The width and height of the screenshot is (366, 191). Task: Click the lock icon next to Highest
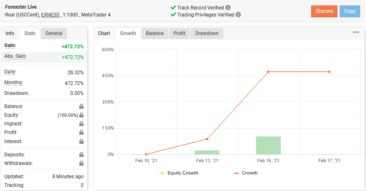(81, 124)
